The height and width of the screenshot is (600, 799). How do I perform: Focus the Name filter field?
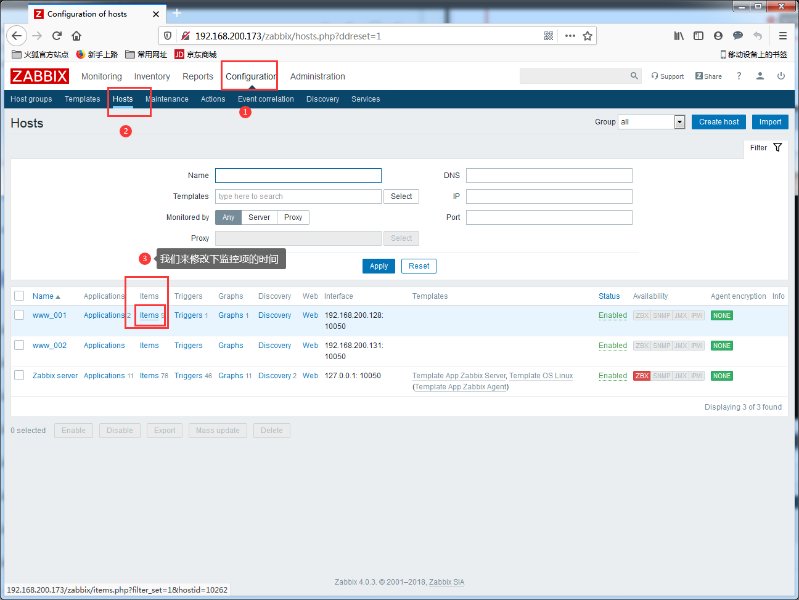(x=298, y=176)
